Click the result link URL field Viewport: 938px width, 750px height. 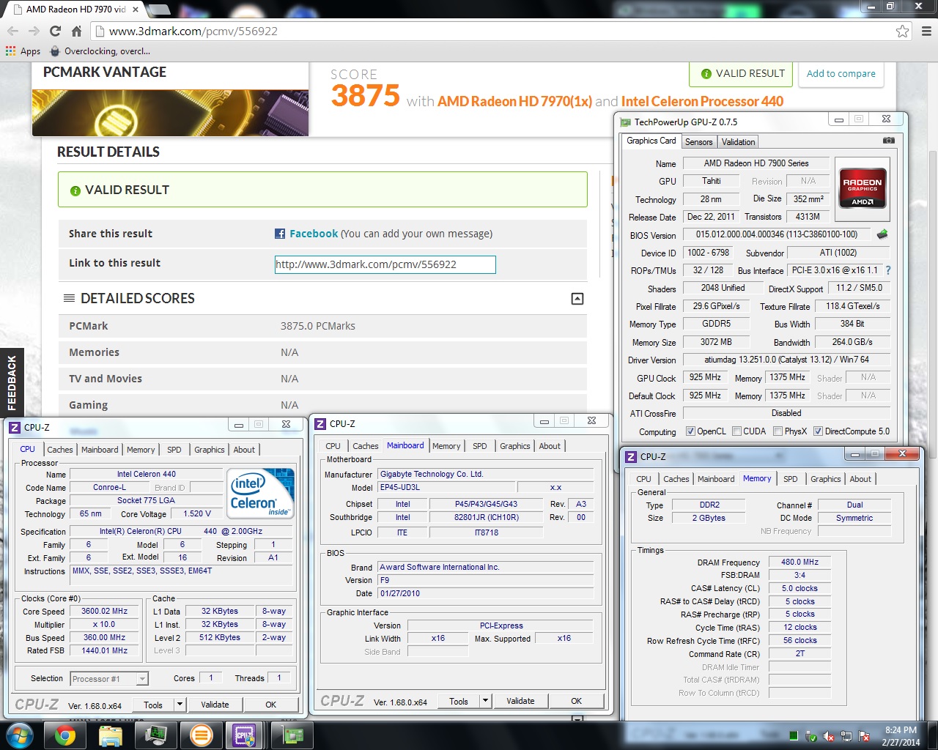click(385, 264)
